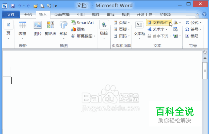Viewport: 209px width, 134px height.
Task: Click the Save icon in quick access toolbar
Action: click(12, 6)
